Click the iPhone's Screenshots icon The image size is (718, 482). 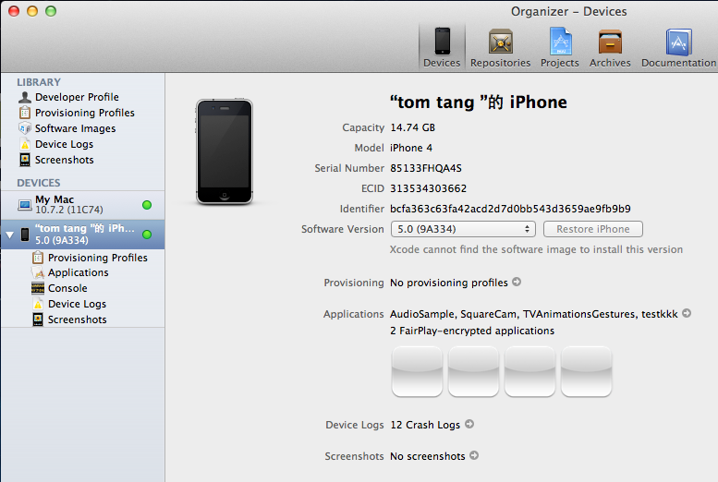[38, 319]
